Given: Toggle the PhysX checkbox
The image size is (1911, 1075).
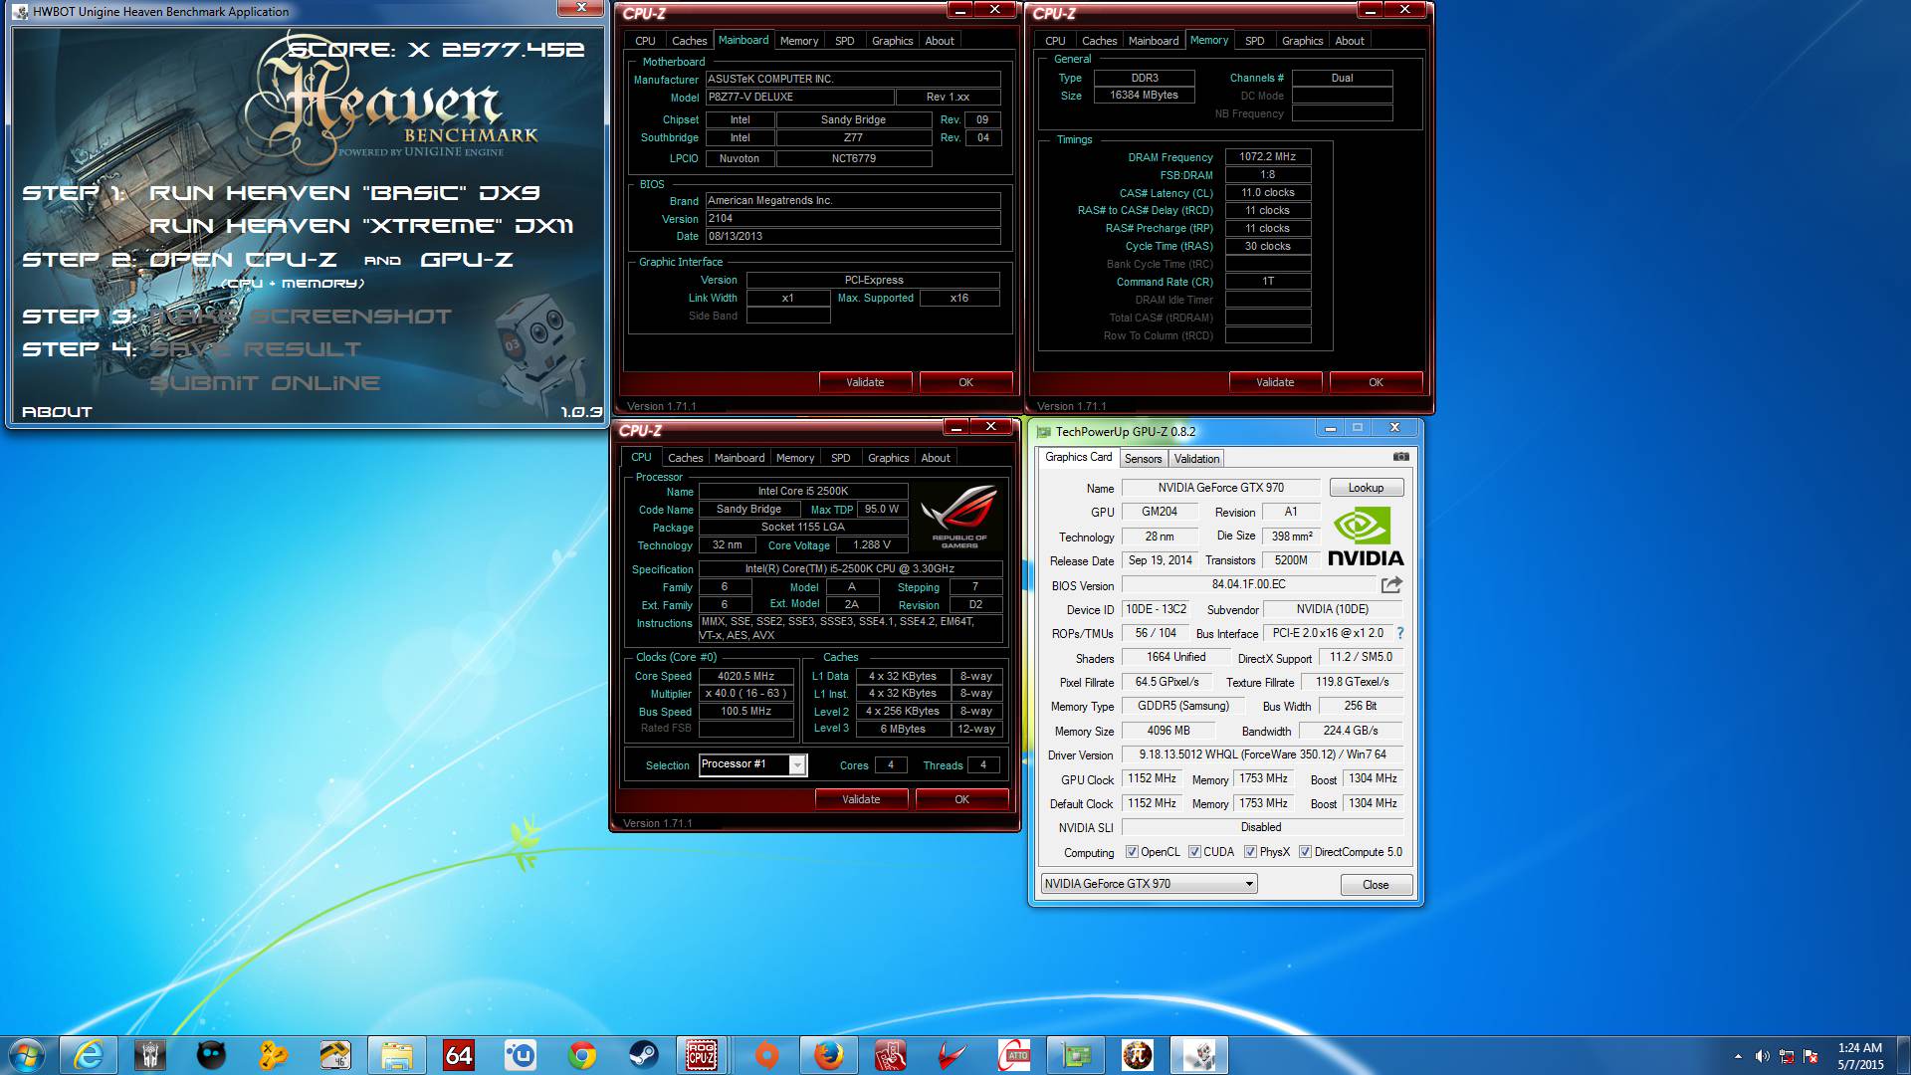Looking at the screenshot, I should pos(1250,852).
